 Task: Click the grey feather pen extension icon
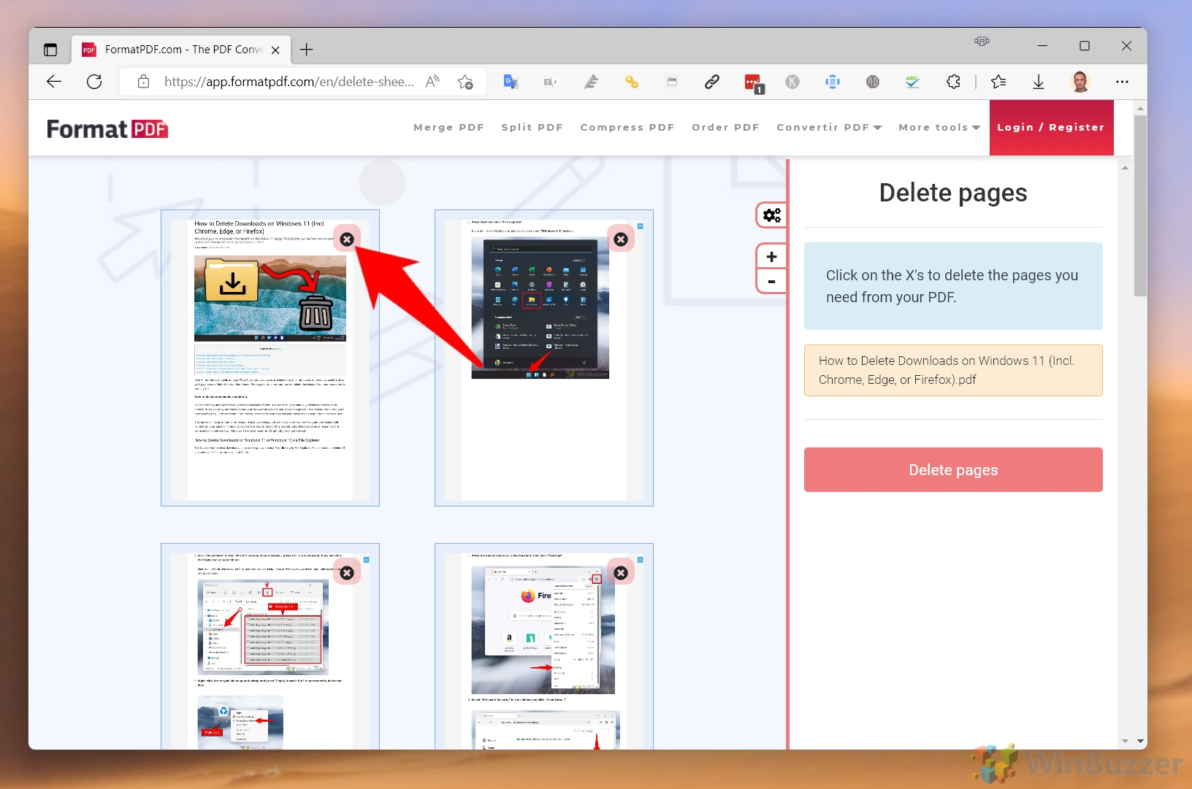(592, 82)
